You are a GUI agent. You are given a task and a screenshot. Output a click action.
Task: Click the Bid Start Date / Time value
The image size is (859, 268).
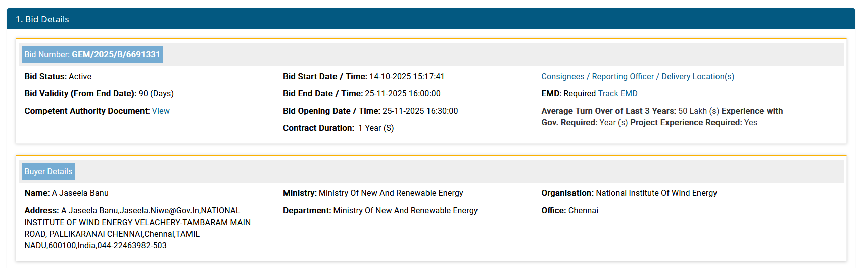407,77
